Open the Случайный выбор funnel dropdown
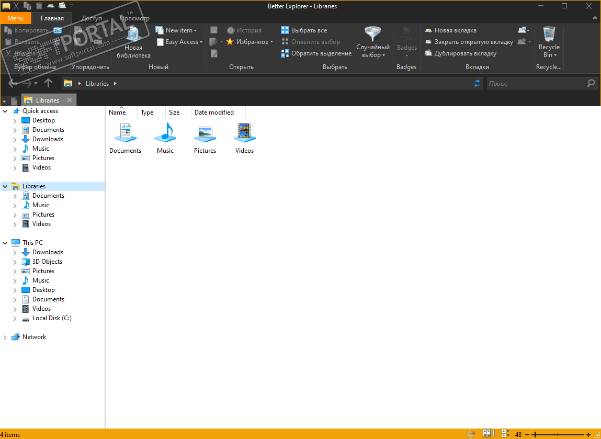This screenshot has height=439, width=601. pos(372,42)
